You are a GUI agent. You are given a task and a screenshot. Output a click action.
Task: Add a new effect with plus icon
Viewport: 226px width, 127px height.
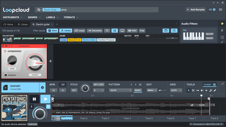[x=51, y=61]
